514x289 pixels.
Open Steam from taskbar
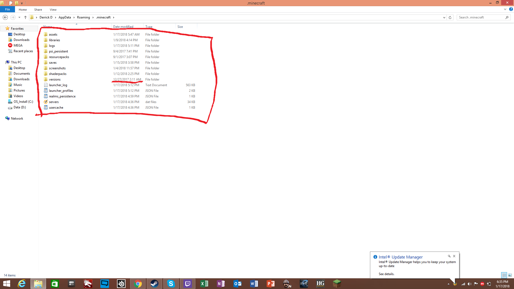click(154, 284)
